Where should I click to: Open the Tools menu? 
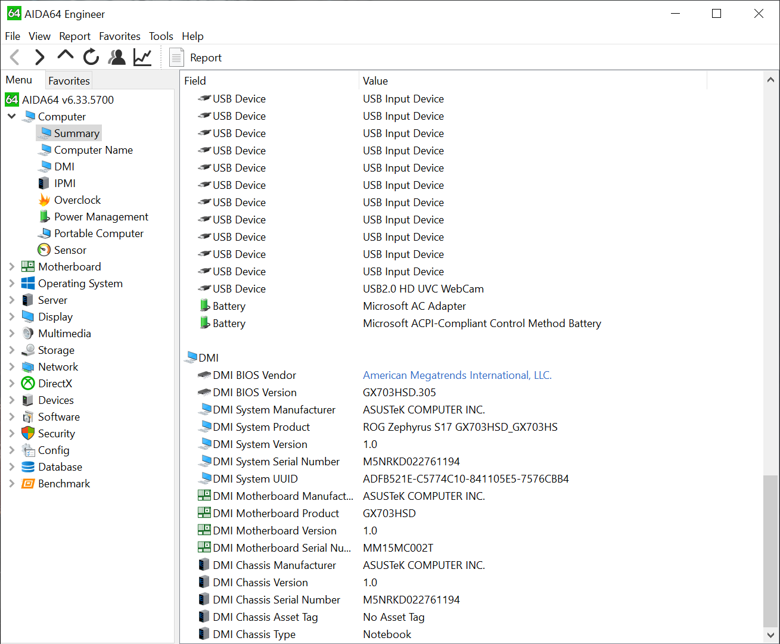pyautogui.click(x=161, y=36)
